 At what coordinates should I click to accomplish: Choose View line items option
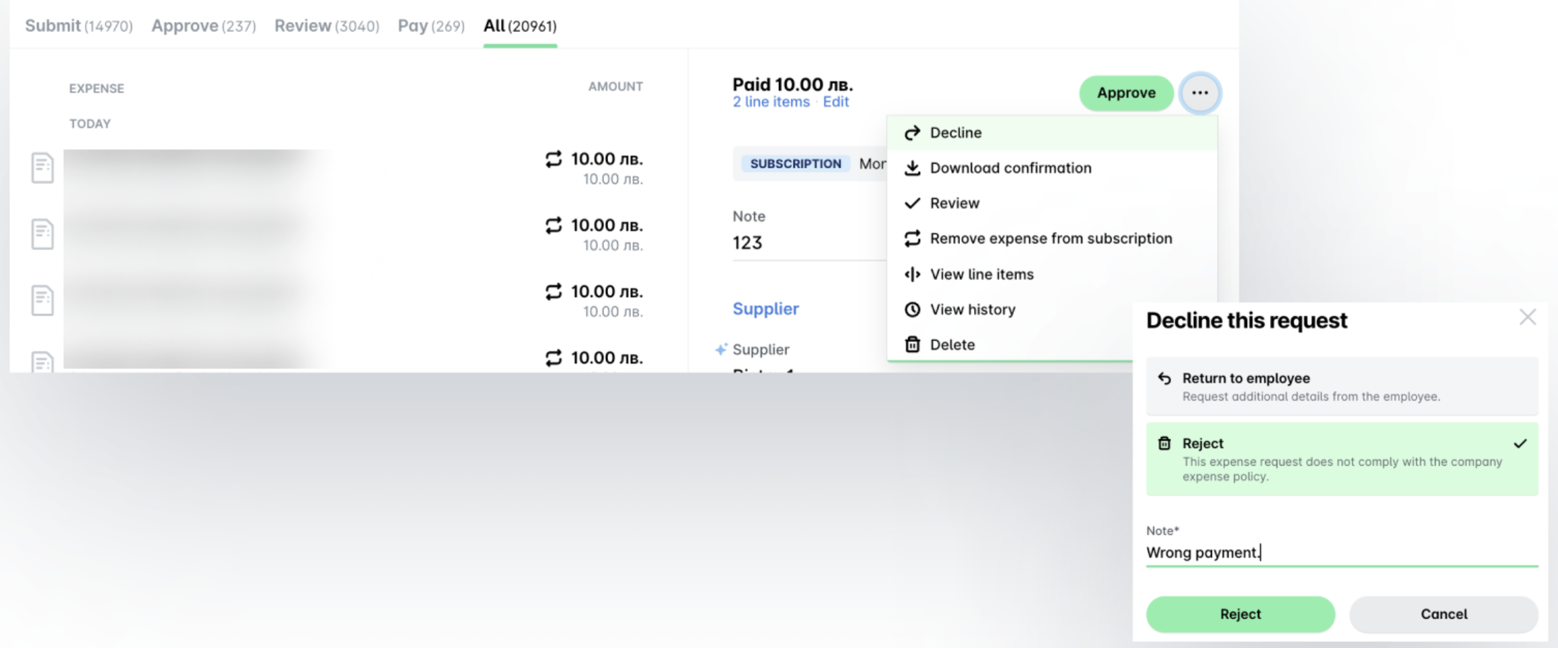[1052, 274]
